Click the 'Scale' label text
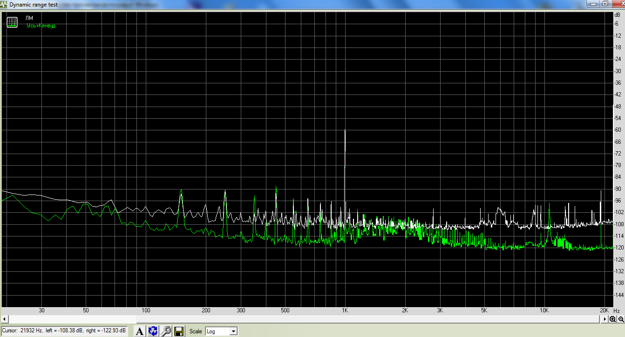625x337 pixels. pos(196,331)
